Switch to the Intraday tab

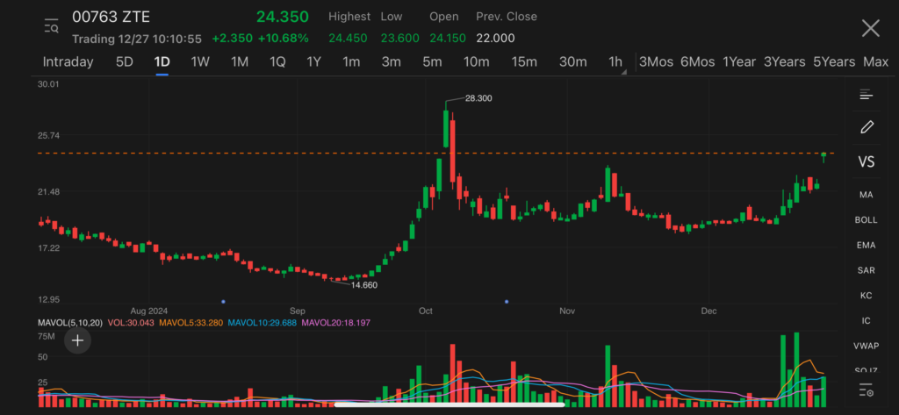68,62
